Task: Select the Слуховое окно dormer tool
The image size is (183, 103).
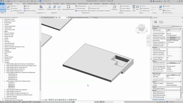Action: pyautogui.click(x=145, y=11)
